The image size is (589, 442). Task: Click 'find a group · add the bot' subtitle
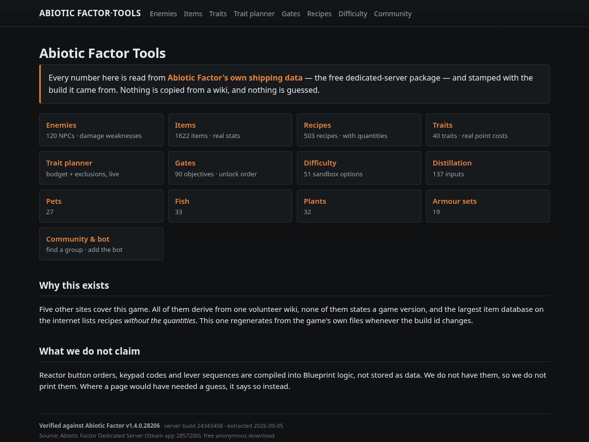click(x=84, y=250)
